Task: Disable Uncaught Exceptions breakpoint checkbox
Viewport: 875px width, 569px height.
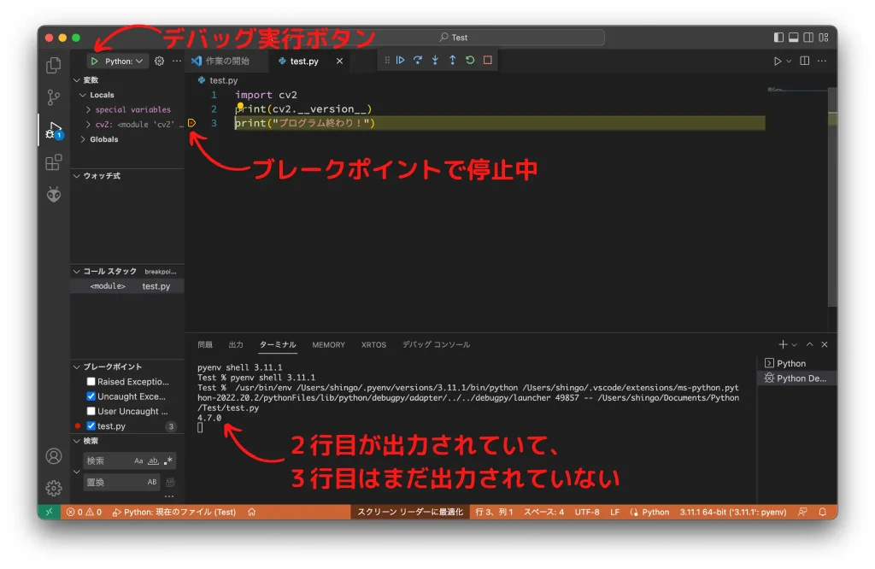Action: 91,396
